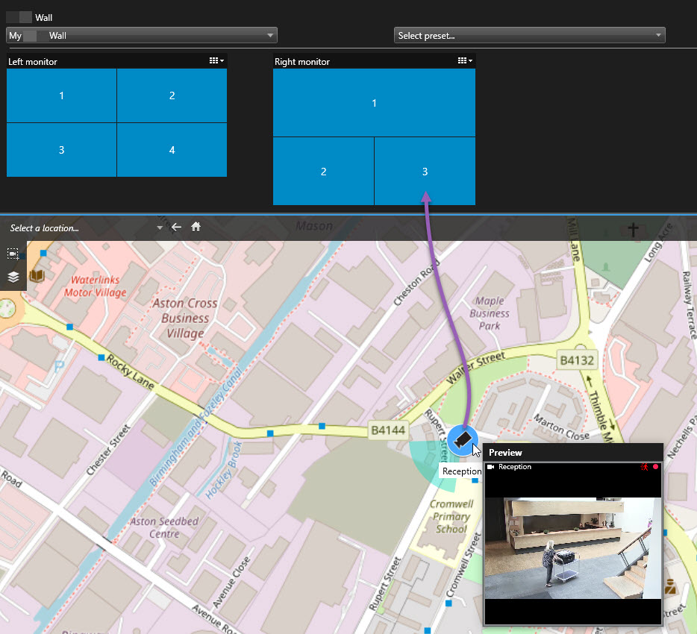
Task: Return to home map location
Action: [196, 227]
